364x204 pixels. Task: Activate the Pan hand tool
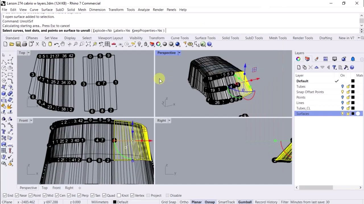point(63,44)
